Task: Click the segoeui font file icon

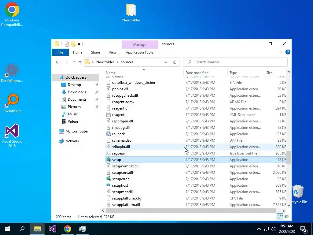Action: tap(109, 153)
